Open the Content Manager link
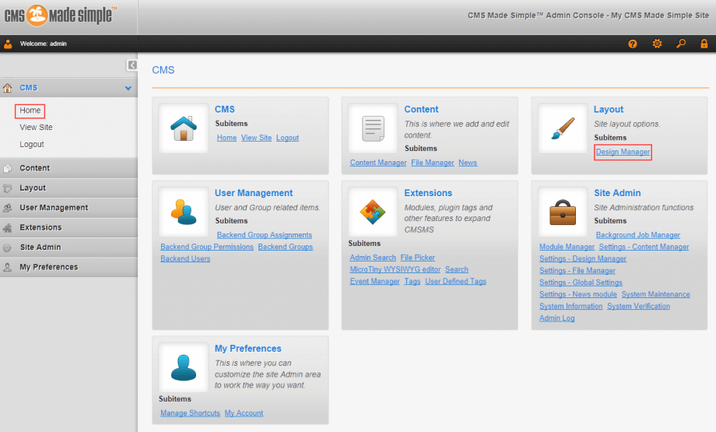 tap(378, 163)
